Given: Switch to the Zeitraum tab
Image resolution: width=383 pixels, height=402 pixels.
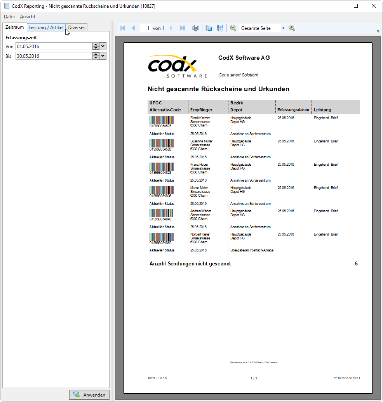Looking at the screenshot, I should [15, 27].
